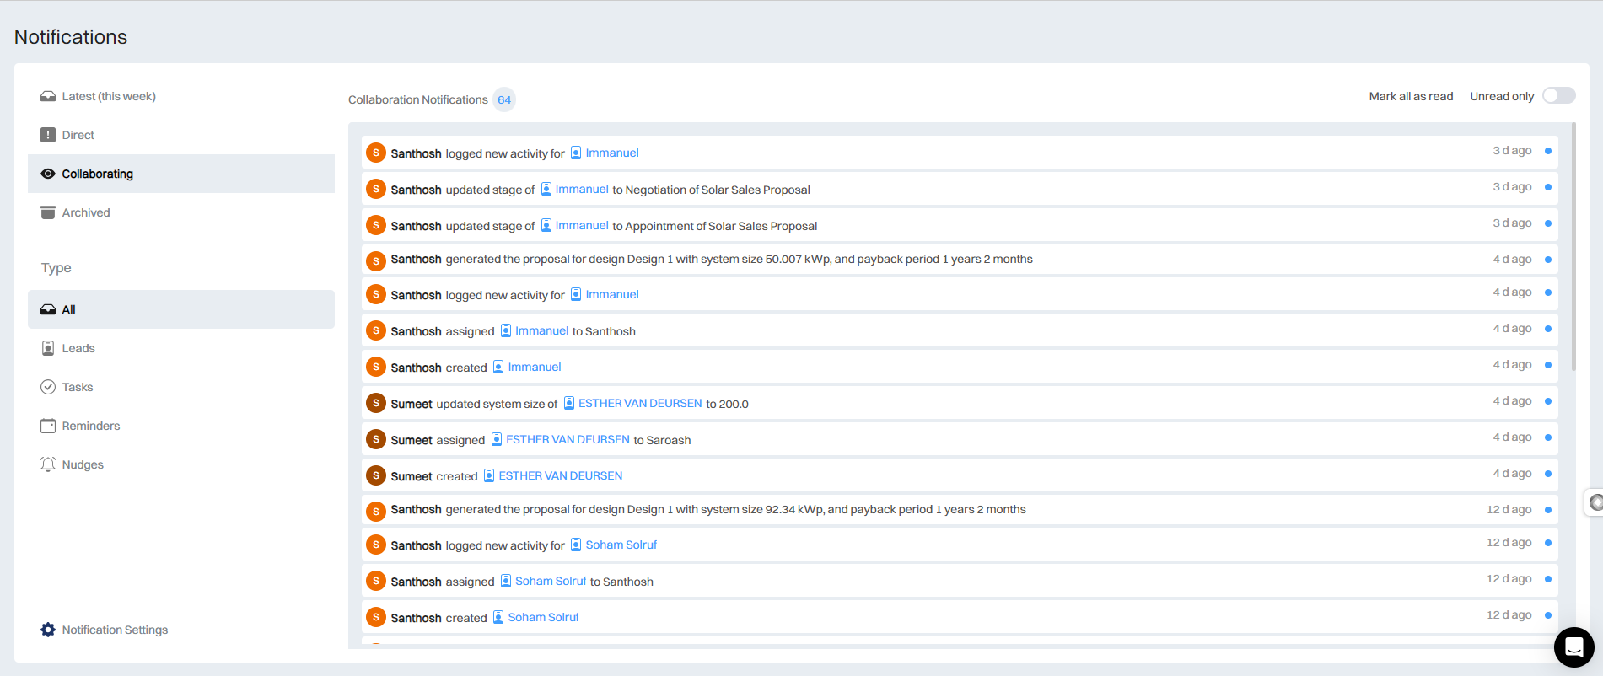
Task: Click the Notification Settings gear icon
Action: [48, 630]
